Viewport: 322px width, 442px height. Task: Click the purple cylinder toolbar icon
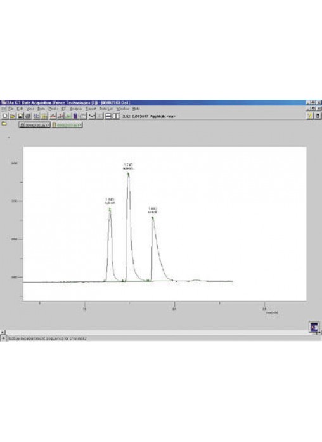(x=75, y=116)
